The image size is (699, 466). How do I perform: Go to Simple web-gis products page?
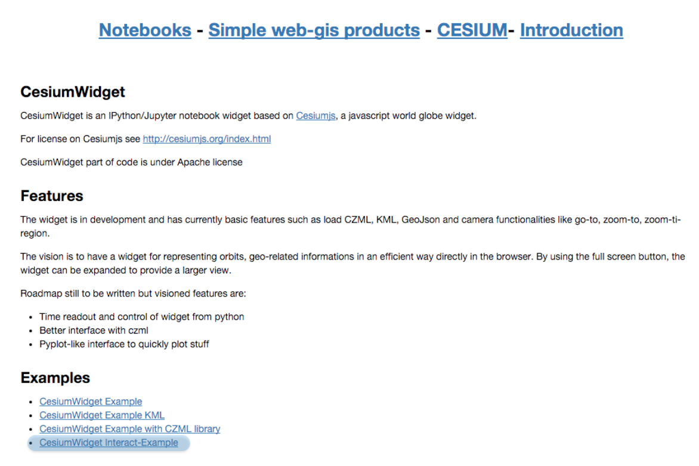(314, 30)
